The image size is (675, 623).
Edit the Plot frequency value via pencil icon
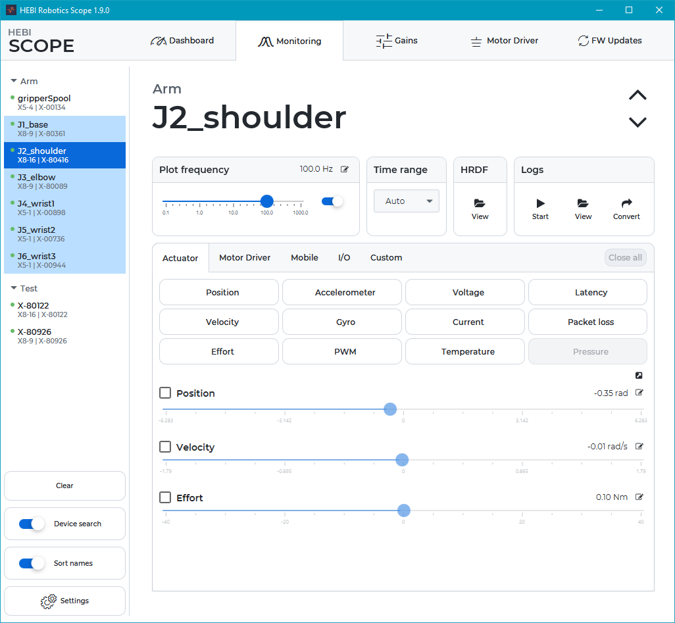[x=345, y=168]
